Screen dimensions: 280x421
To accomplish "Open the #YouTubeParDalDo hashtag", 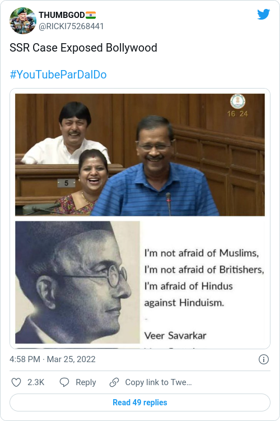I will (x=58, y=75).
